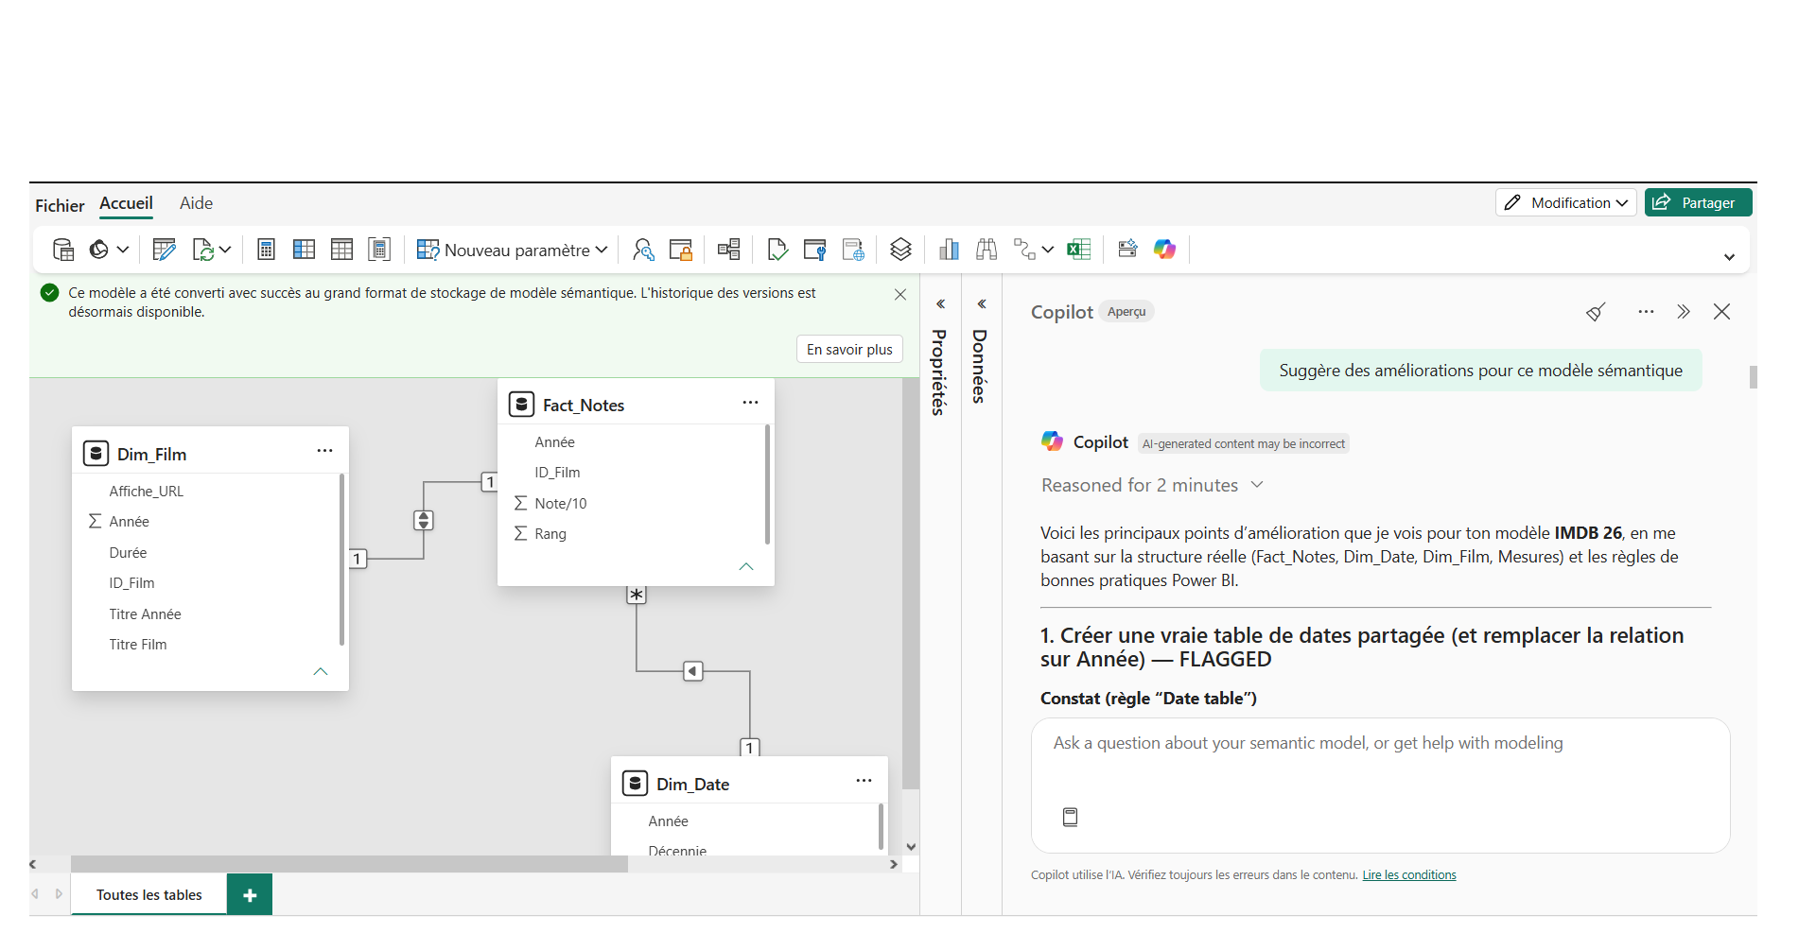Open the Aide ribbon tab
Screen dimensions: 1816x933
196,203
